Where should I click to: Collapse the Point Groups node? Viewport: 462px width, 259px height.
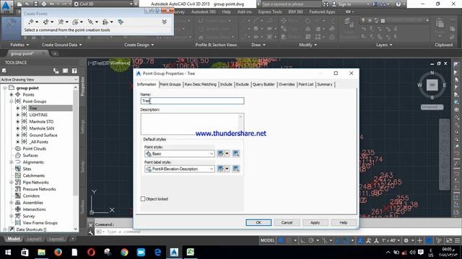tap(12, 101)
